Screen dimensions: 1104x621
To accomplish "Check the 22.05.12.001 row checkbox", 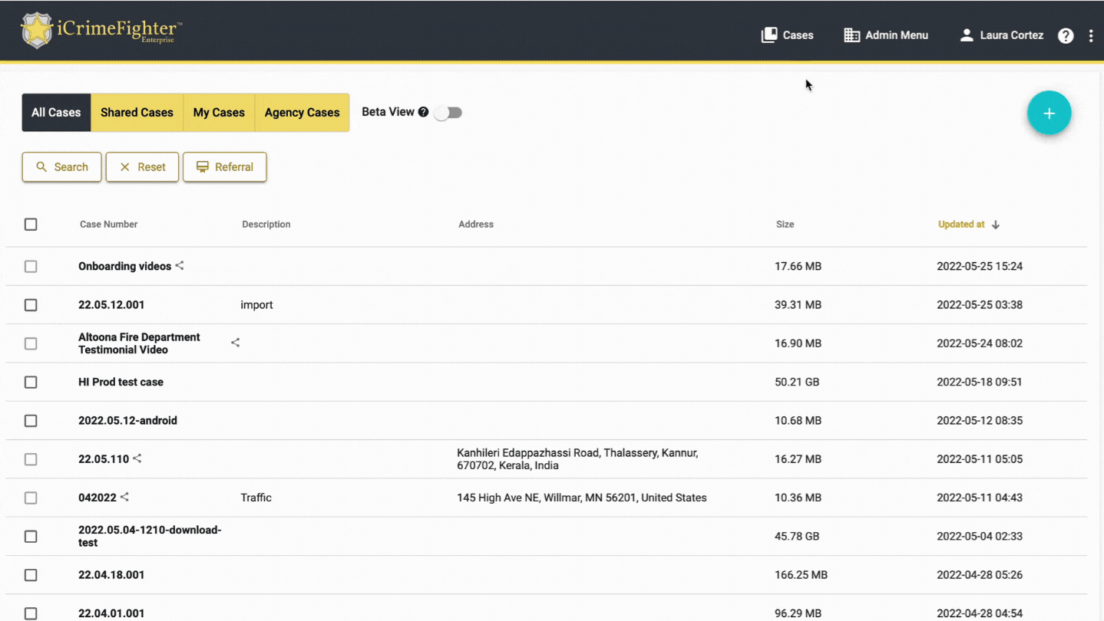I will click(31, 305).
